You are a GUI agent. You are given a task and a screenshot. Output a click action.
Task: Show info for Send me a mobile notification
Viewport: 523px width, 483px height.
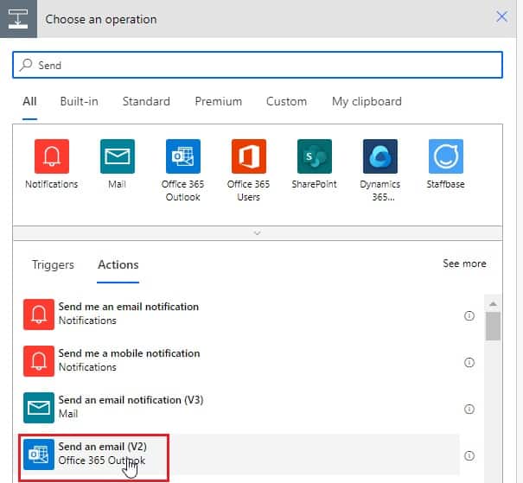[x=469, y=362]
